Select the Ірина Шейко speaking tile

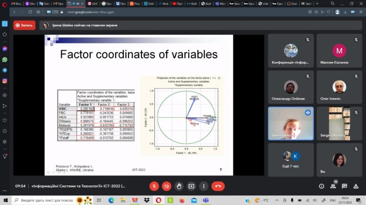pyautogui.click(x=291, y=123)
